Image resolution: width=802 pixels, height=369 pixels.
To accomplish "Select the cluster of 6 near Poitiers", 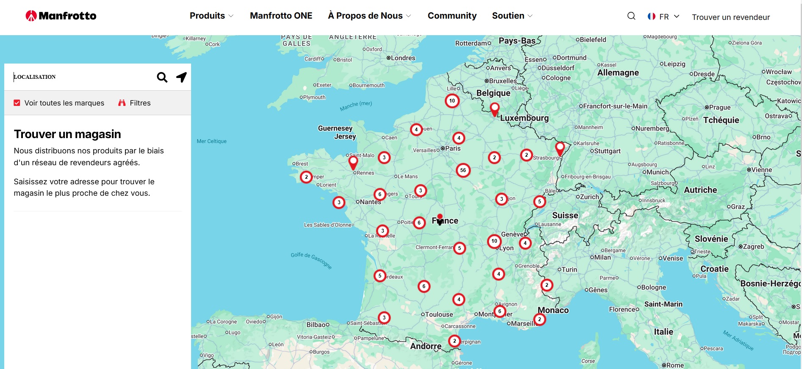I will tap(419, 223).
